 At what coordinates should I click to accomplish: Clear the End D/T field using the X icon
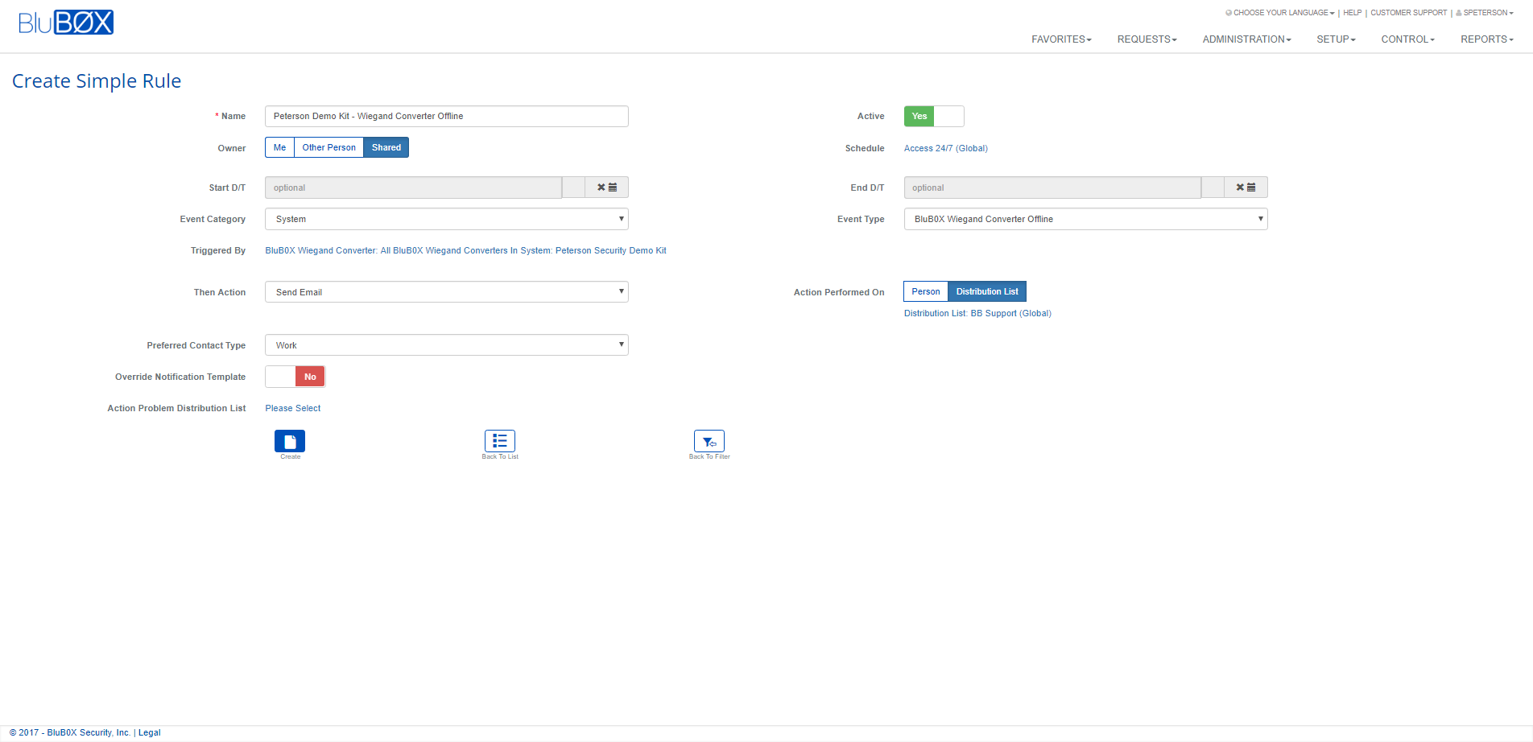(1238, 187)
